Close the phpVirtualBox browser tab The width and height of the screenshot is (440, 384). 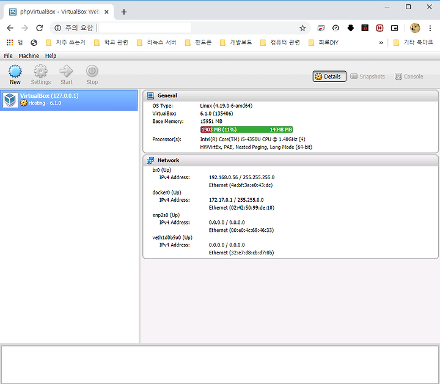[106, 12]
